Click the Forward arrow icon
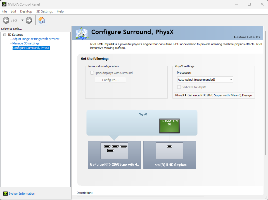268x200 pixels. click(x=29, y=20)
